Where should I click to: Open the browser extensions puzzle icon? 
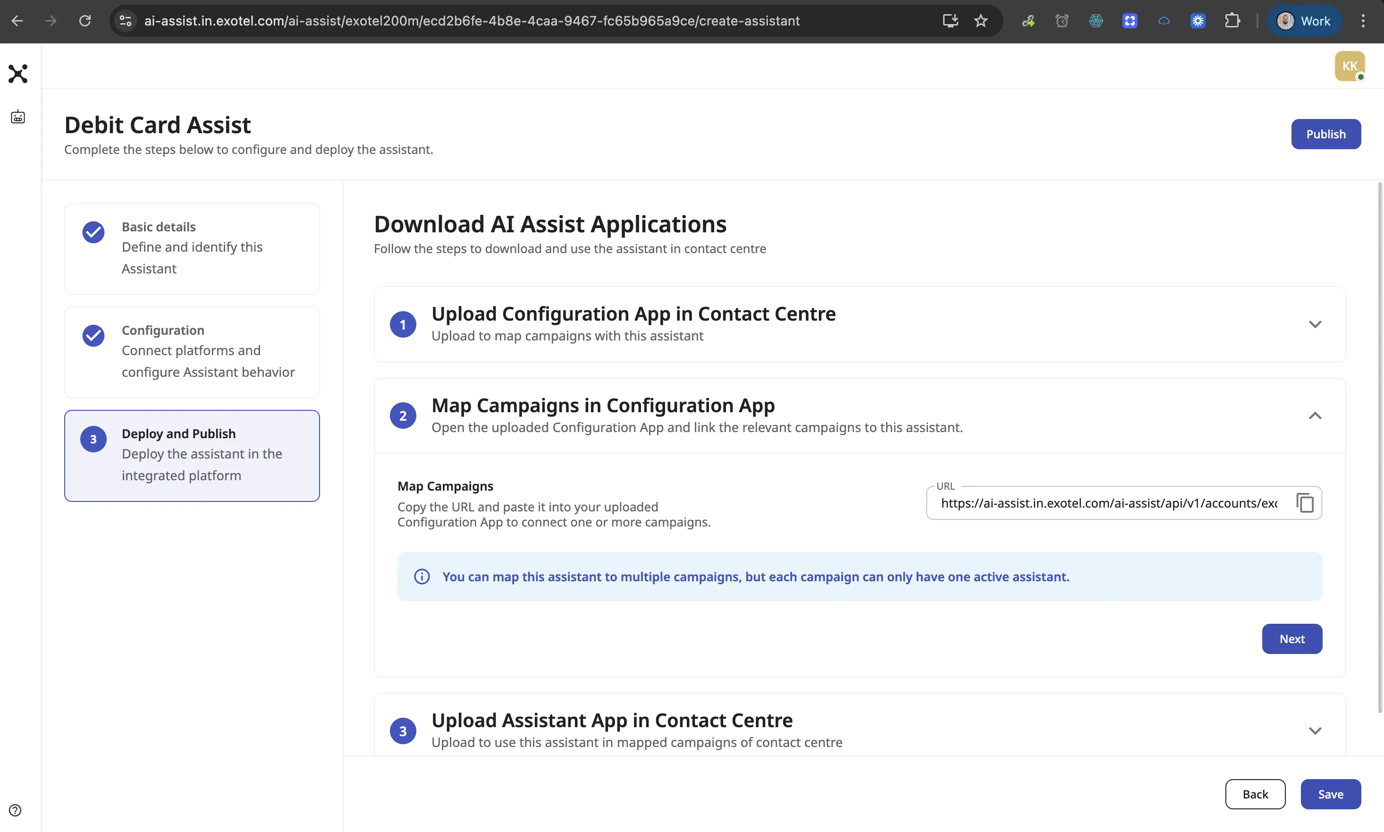click(1232, 21)
